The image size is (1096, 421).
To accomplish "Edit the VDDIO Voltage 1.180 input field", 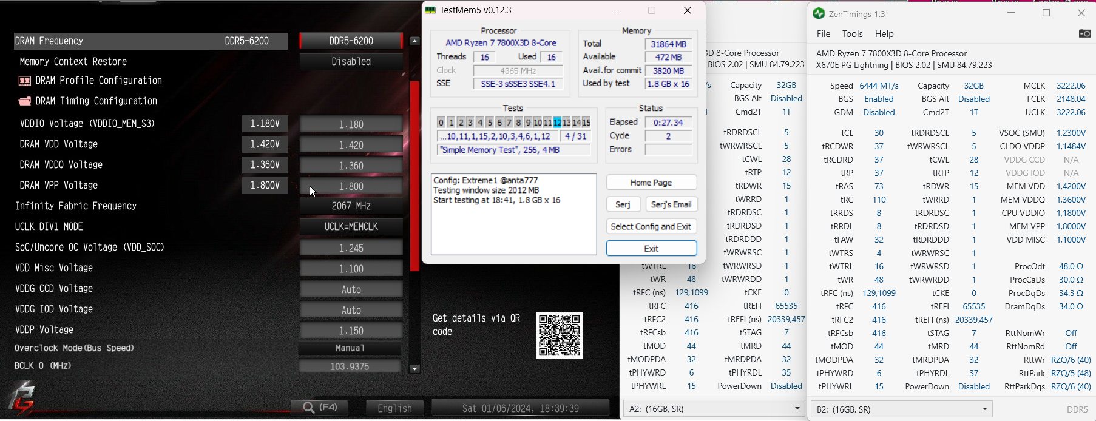I will pyautogui.click(x=351, y=124).
